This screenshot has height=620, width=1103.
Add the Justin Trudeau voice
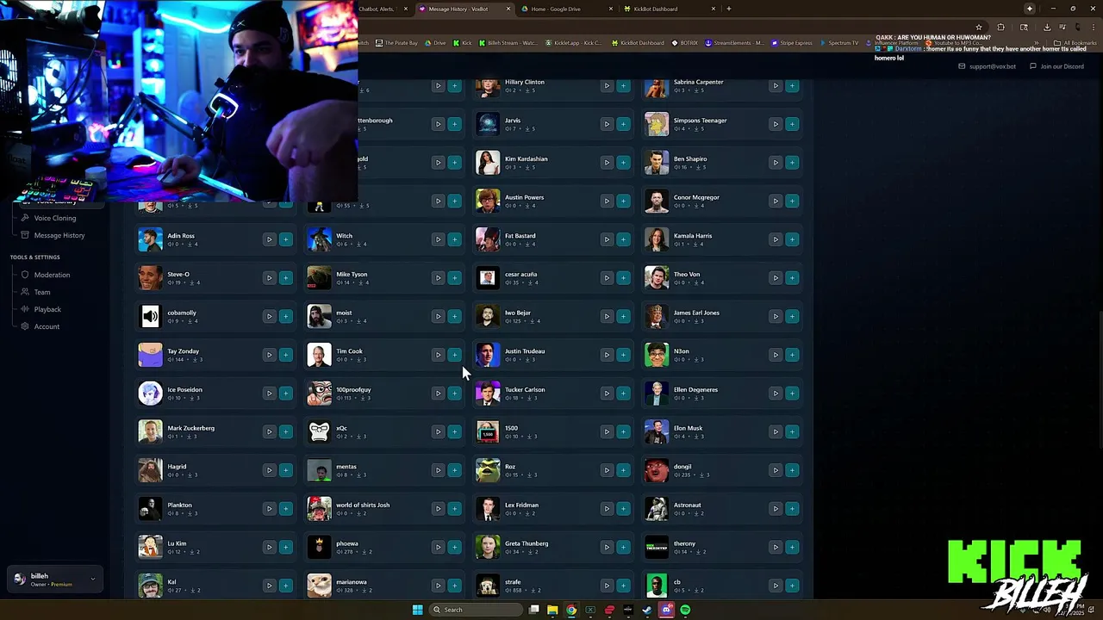623,355
